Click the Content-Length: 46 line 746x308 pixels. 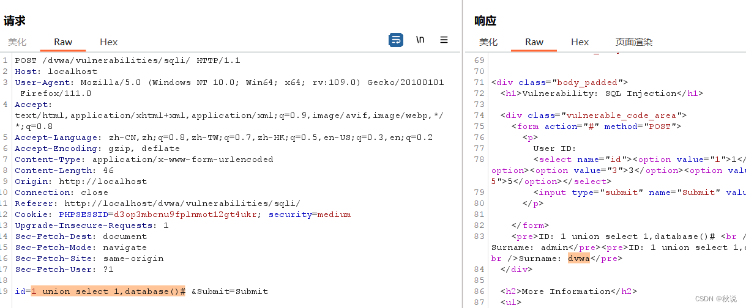pyautogui.click(x=64, y=170)
